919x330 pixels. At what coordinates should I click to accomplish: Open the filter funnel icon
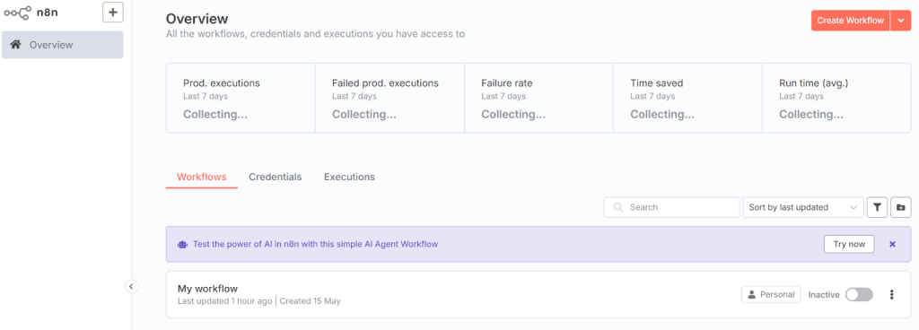tap(877, 207)
